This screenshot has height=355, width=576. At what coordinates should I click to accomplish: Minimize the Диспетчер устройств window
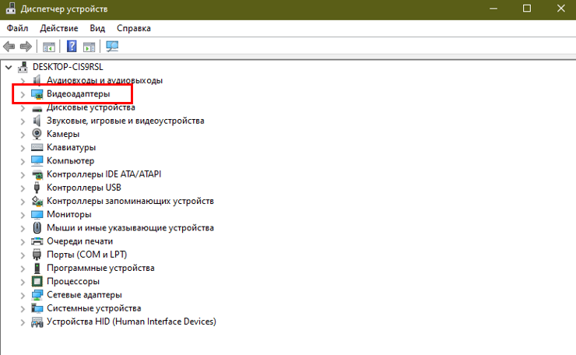(x=493, y=9)
